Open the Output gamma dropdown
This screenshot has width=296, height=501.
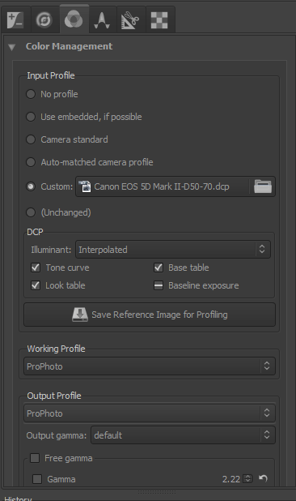(x=183, y=435)
